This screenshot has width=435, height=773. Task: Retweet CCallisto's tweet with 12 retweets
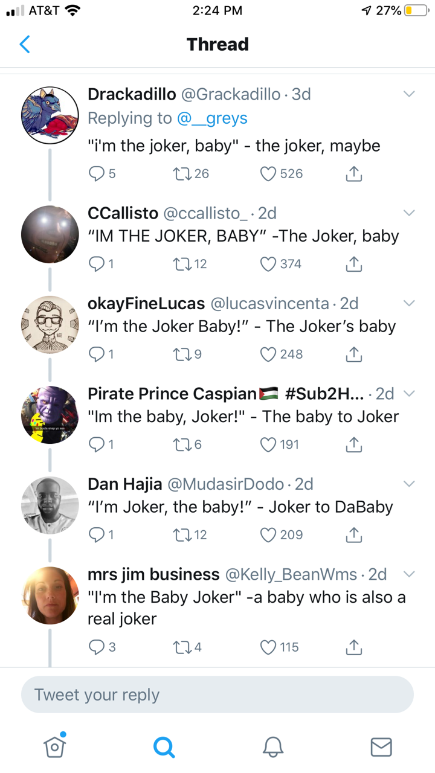(x=181, y=264)
